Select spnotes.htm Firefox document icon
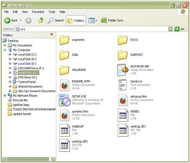This screenshot has width=190, height=163. tap(65, 115)
